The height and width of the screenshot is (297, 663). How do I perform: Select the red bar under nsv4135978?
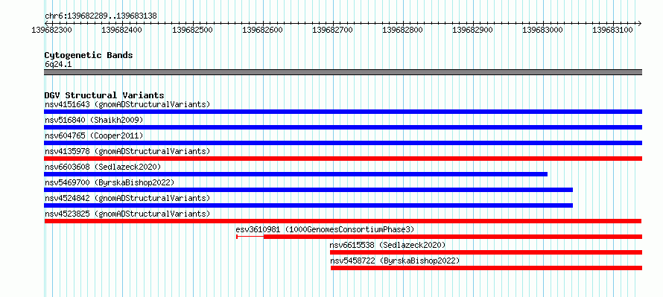[343, 159]
